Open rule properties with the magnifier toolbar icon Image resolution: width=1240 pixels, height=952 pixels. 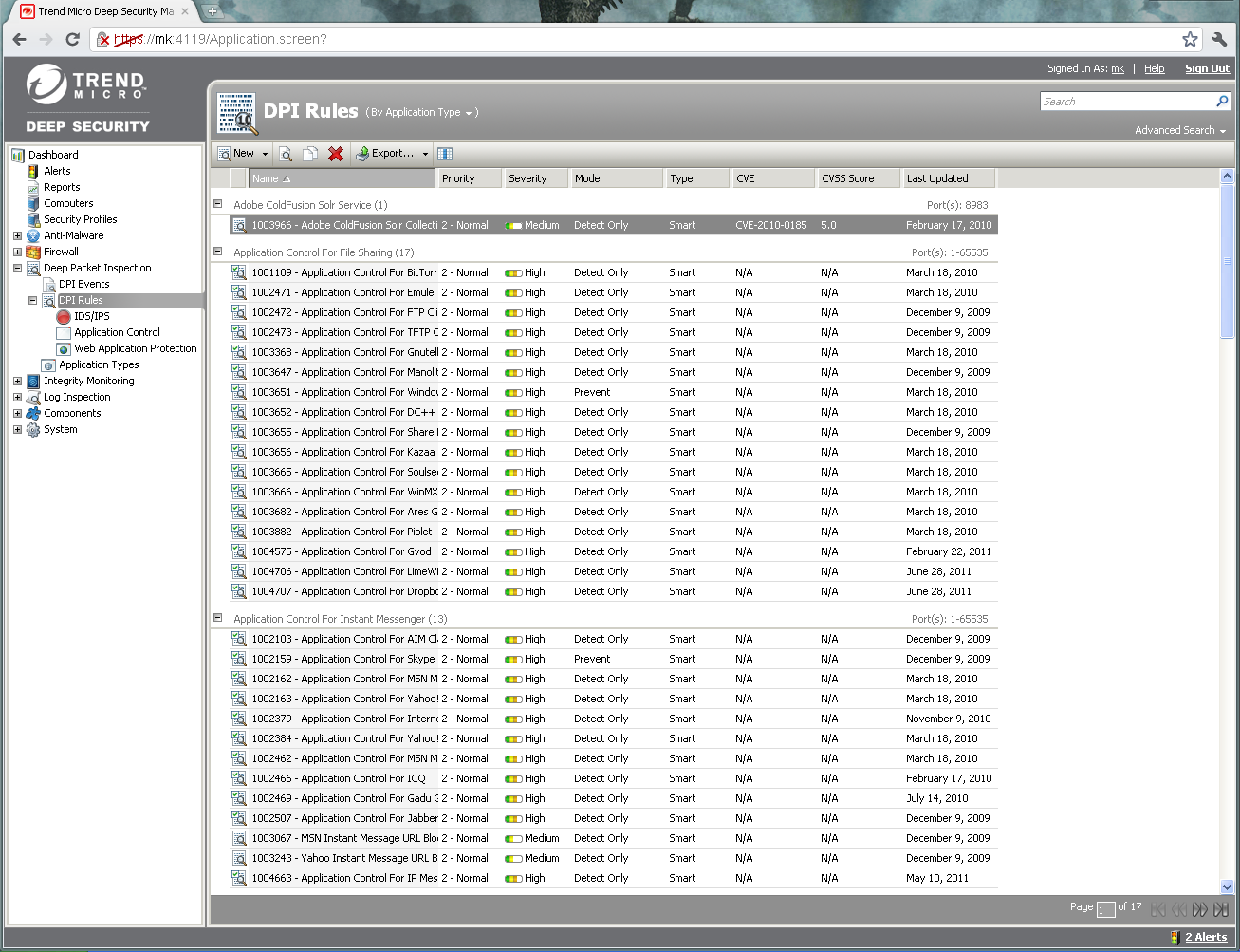(286, 154)
